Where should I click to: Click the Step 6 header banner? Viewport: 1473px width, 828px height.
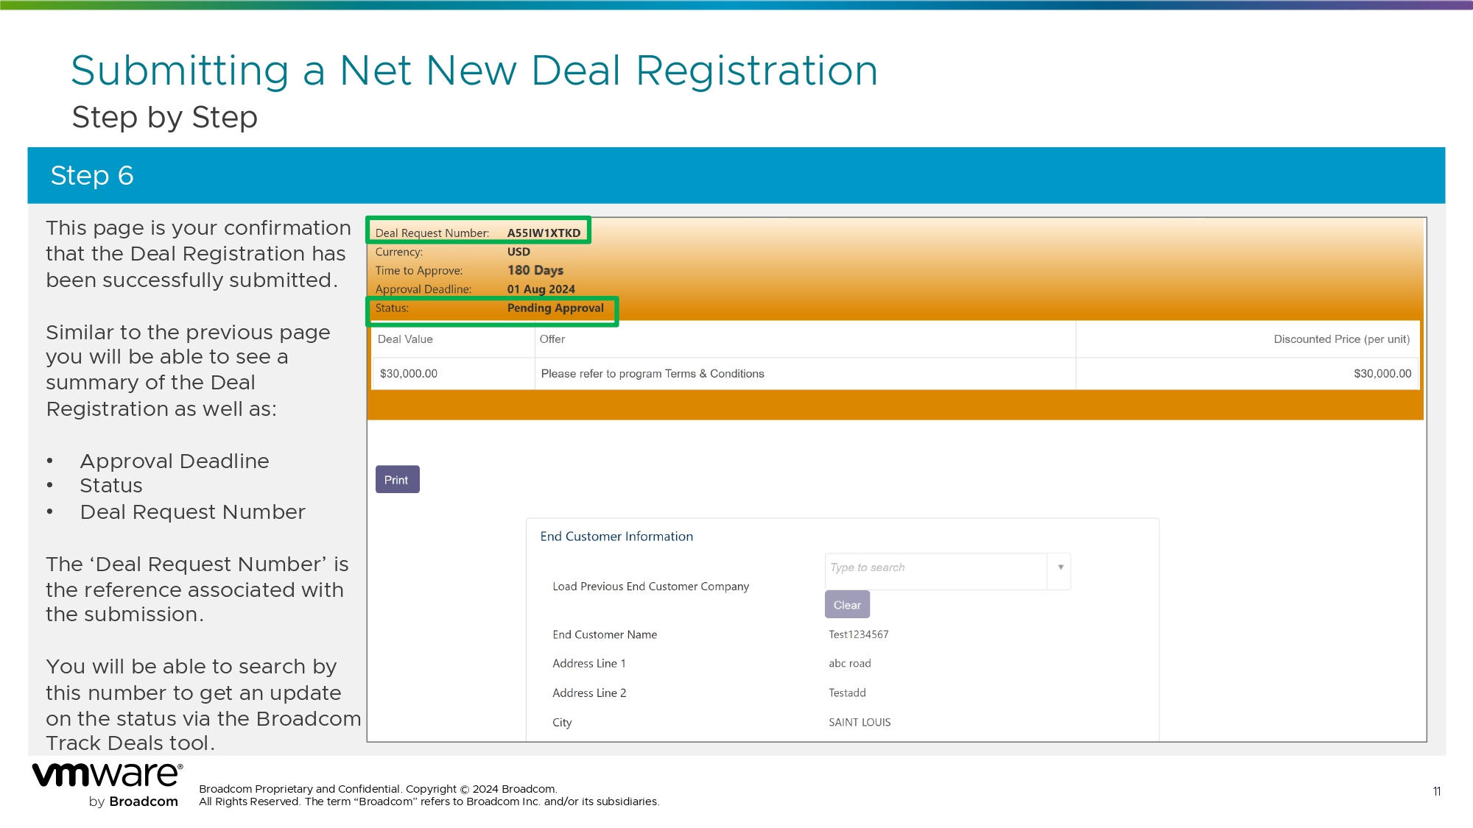736,175
